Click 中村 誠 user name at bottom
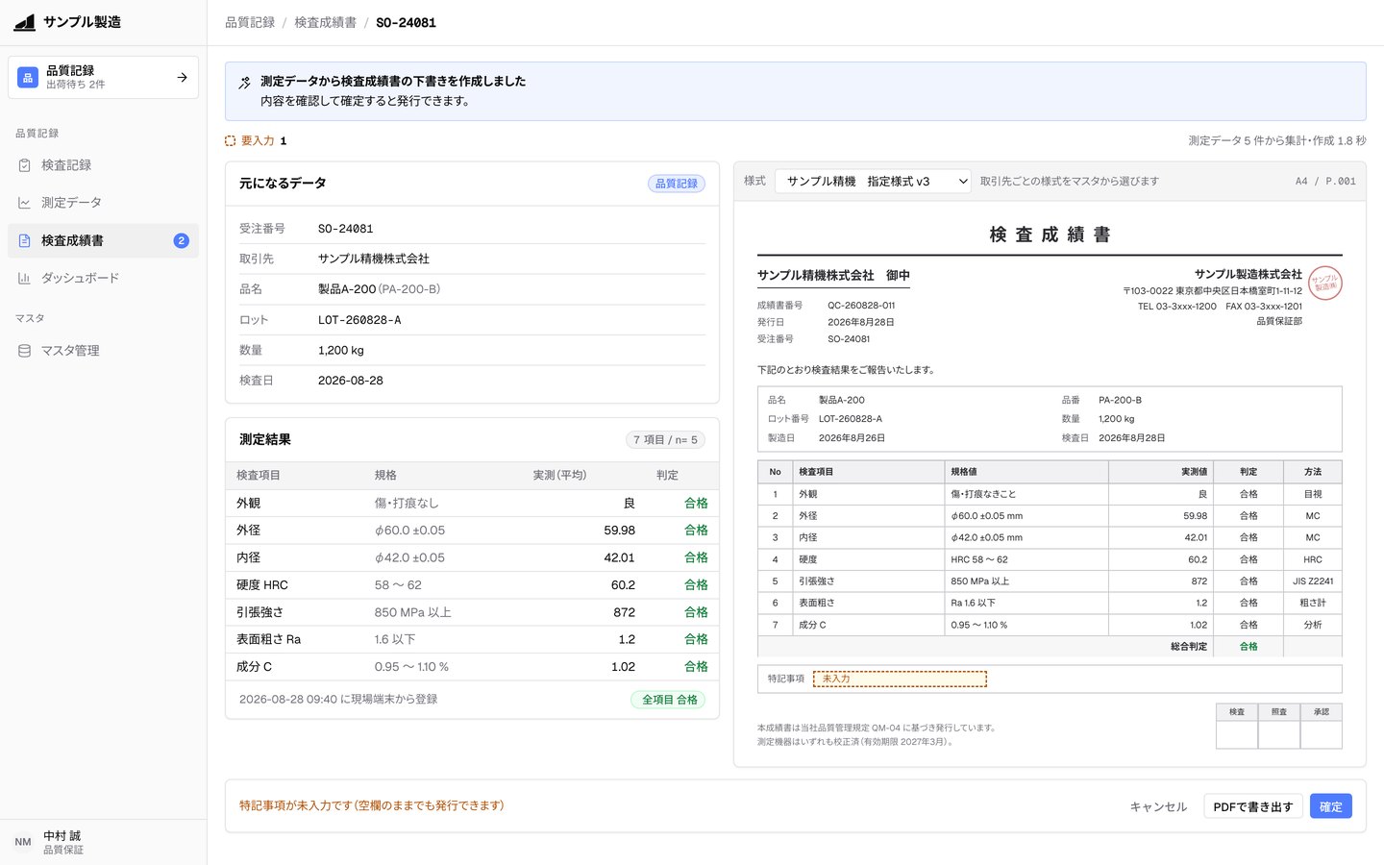 tap(62, 836)
